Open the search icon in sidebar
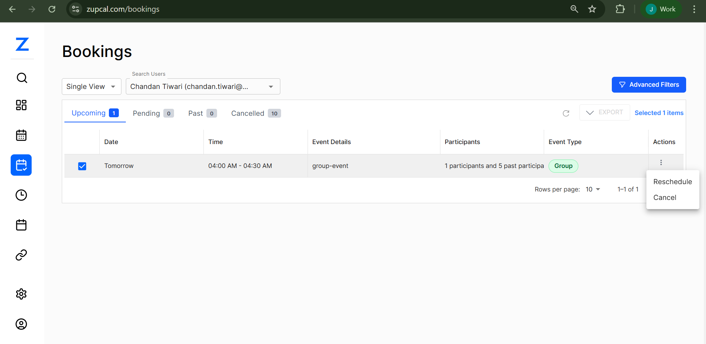This screenshot has width=706, height=344. click(22, 78)
